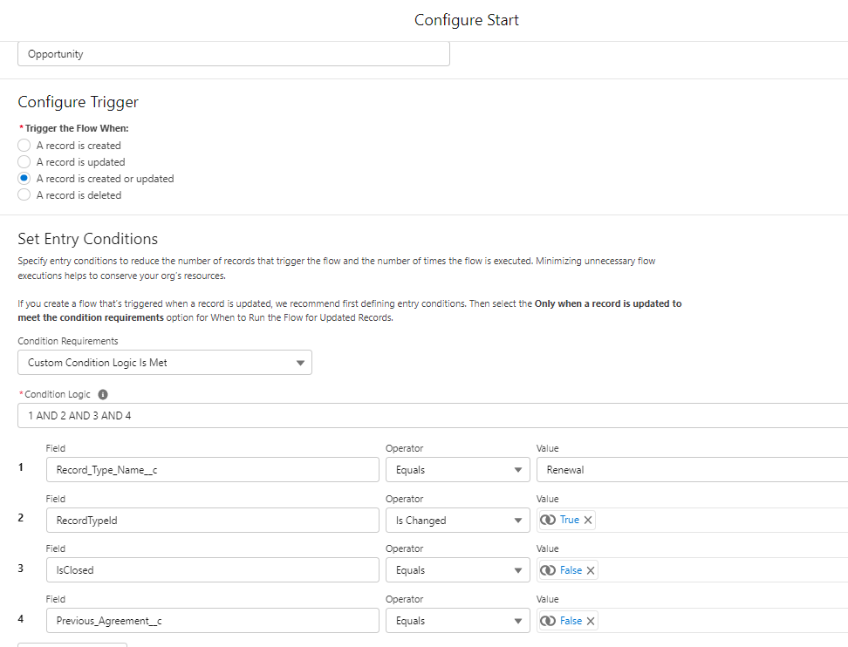Select 'A record is deleted' option
The image size is (848, 647).
(x=24, y=195)
